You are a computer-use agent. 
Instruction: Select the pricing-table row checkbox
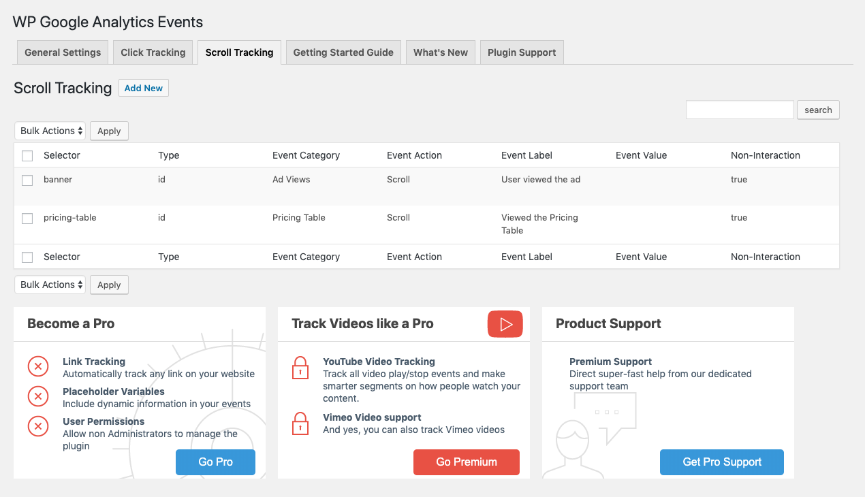point(27,219)
